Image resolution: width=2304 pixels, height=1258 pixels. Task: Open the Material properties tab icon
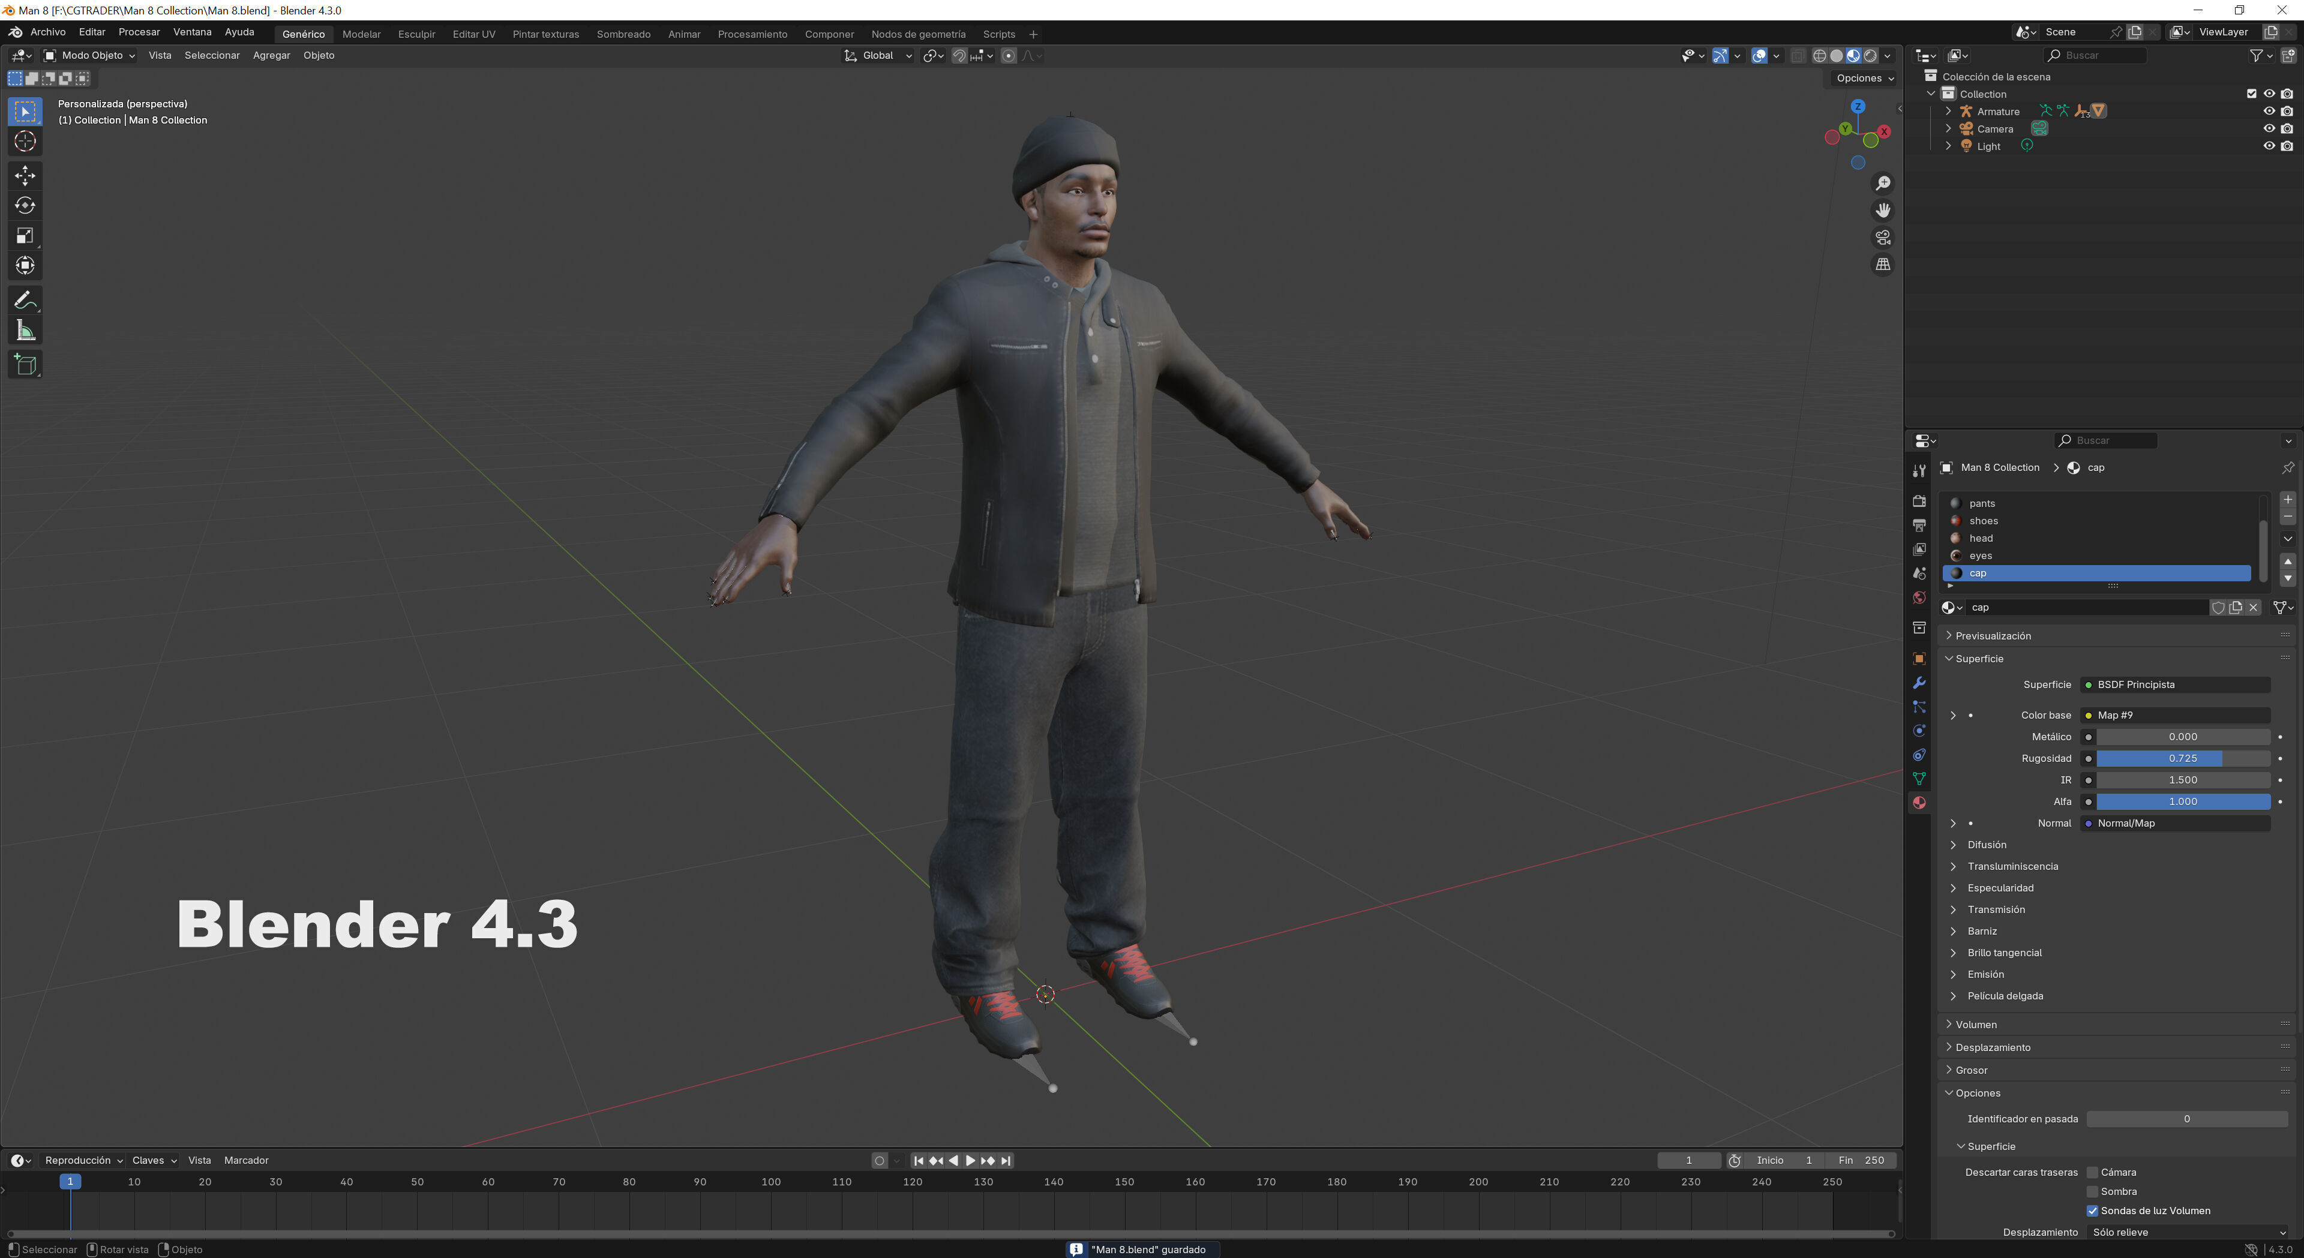[x=1919, y=803]
